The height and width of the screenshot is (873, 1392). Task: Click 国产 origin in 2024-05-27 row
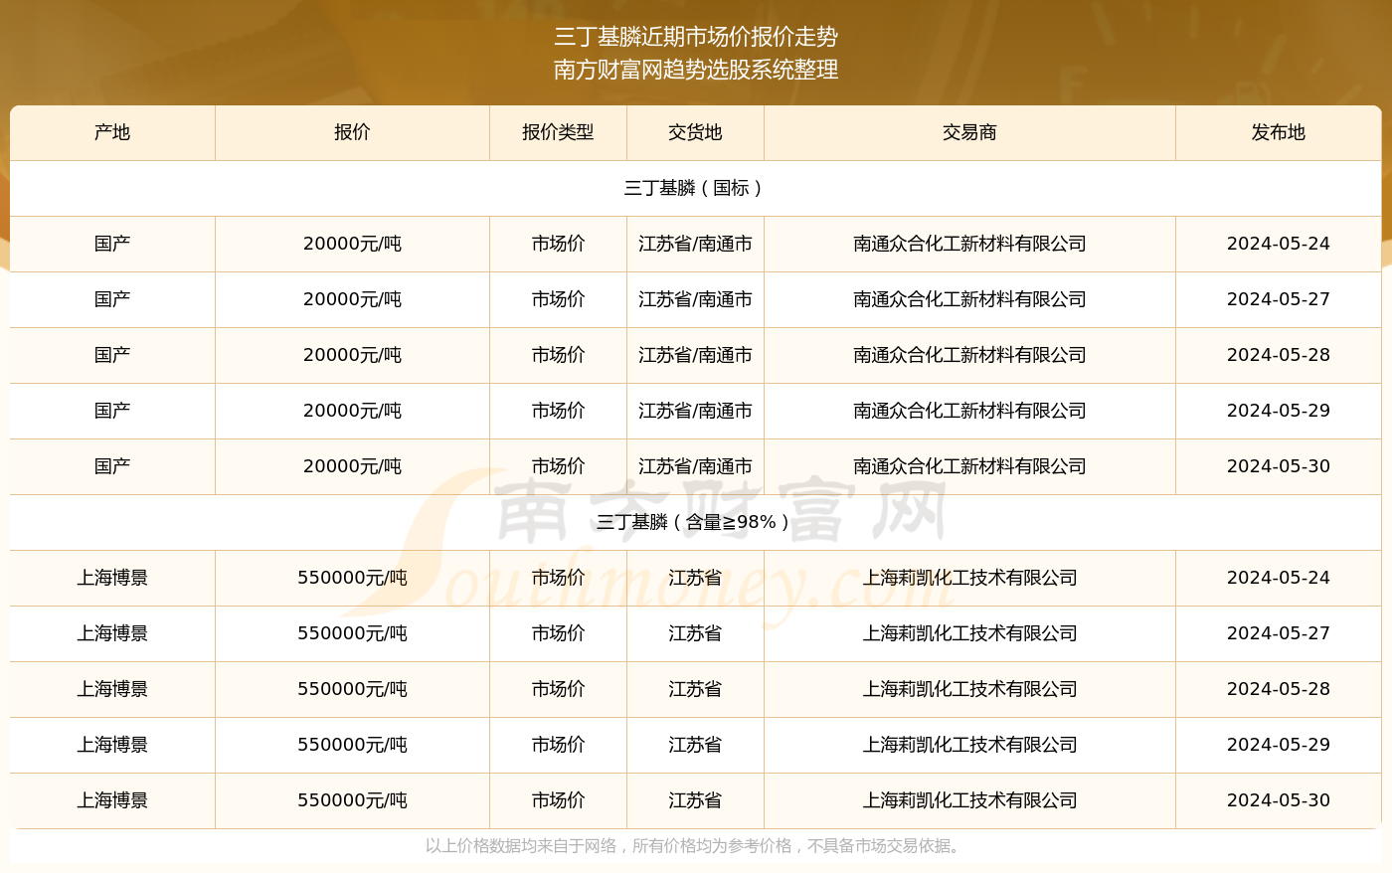point(112,299)
